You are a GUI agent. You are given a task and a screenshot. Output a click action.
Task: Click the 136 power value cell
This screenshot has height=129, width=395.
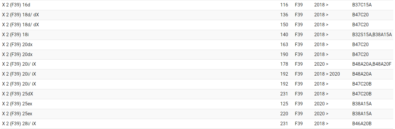284,15
